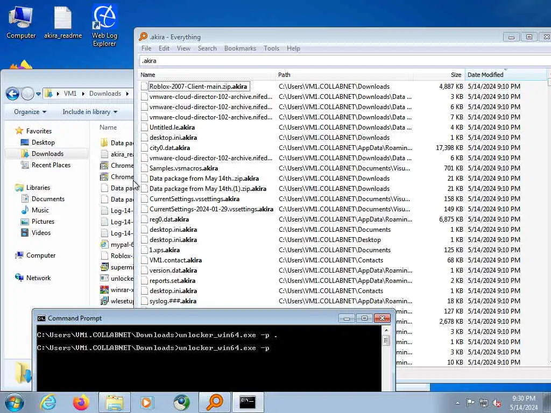The width and height of the screenshot is (551, 413).
Task: Click the Windows Start button
Action: 15,402
